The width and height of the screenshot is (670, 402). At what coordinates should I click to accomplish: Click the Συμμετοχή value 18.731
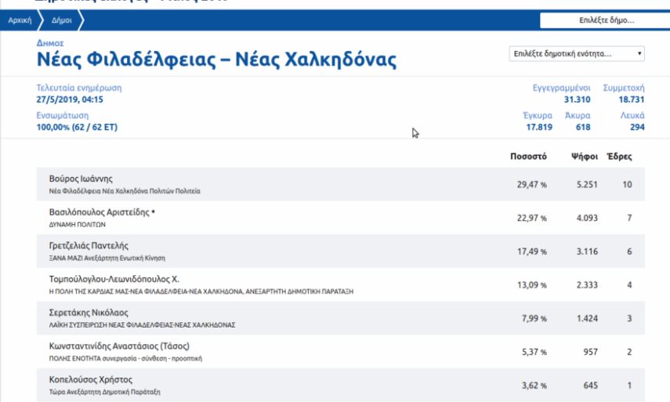click(631, 100)
